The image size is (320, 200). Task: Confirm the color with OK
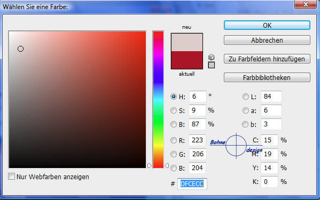click(x=267, y=25)
